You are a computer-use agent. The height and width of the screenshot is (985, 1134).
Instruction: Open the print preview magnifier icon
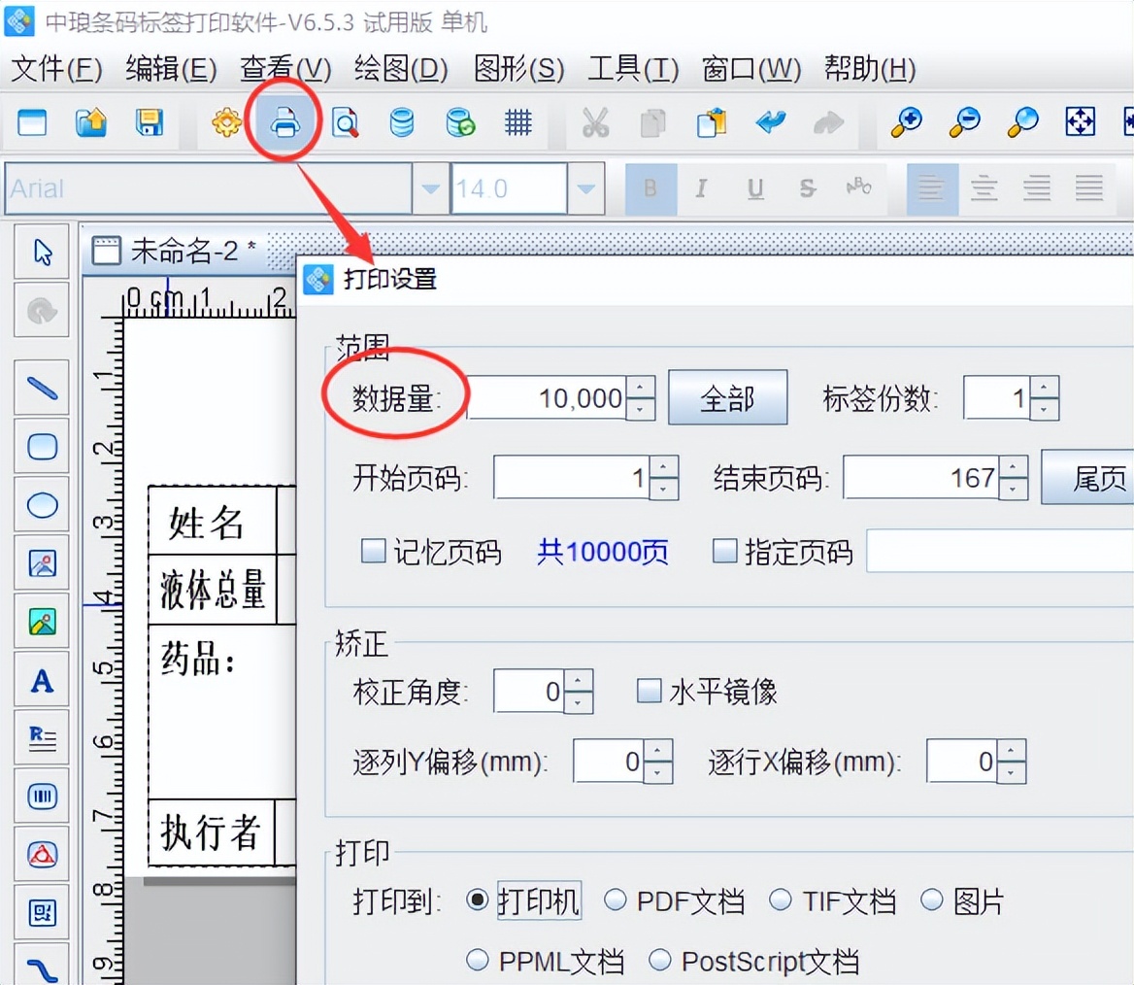[345, 122]
